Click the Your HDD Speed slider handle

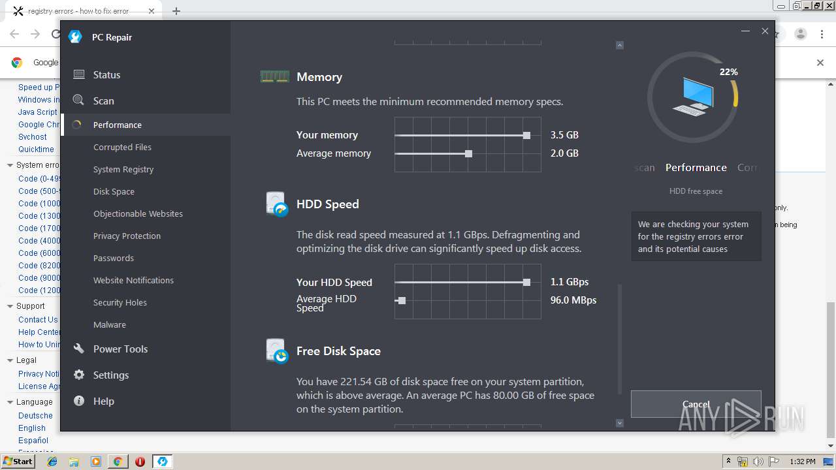coord(526,282)
